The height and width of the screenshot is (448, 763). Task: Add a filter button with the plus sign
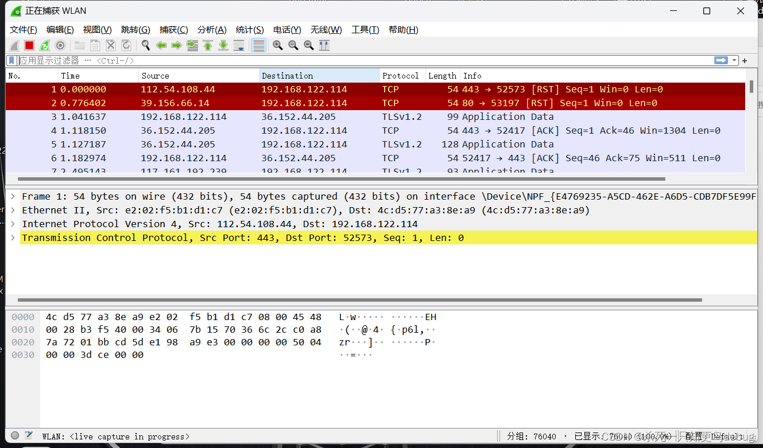pos(745,60)
